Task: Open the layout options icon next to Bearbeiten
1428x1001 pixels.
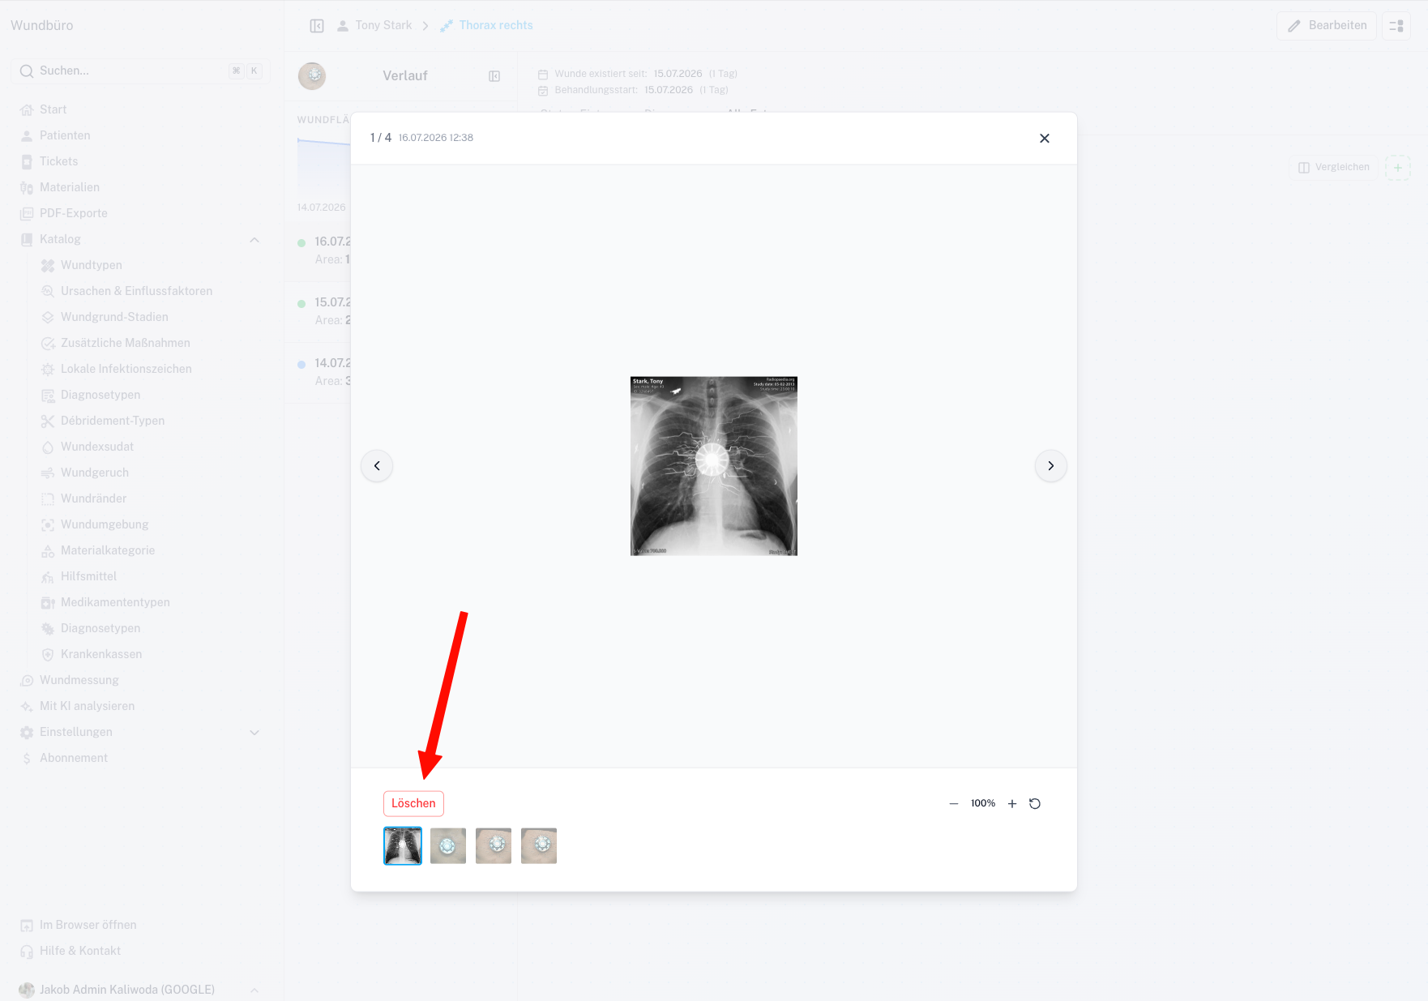Action: pos(1396,26)
